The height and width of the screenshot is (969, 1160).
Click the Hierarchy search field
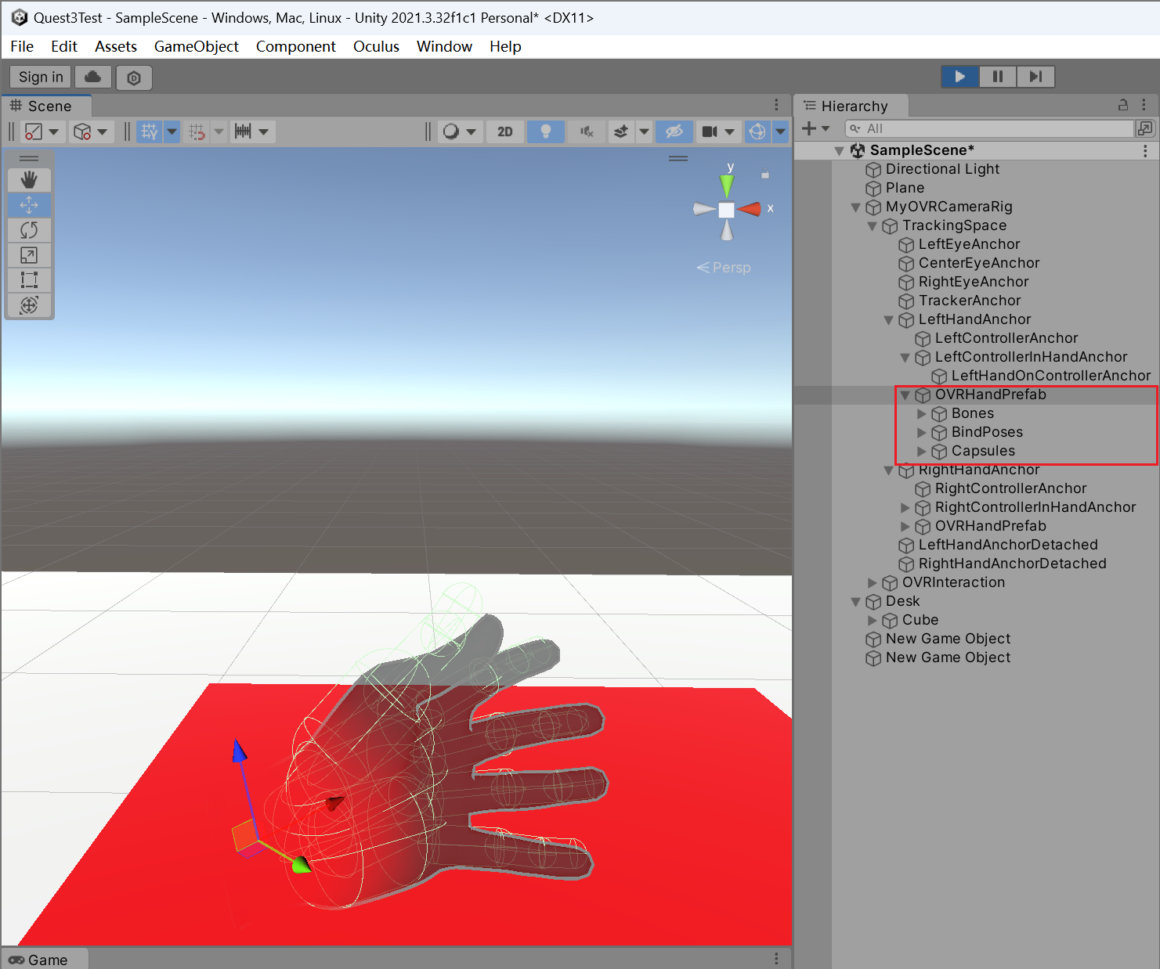click(x=989, y=128)
